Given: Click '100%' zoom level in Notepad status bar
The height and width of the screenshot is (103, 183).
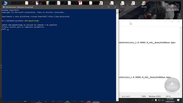Looking at the screenshot, I should [x=144, y=96].
